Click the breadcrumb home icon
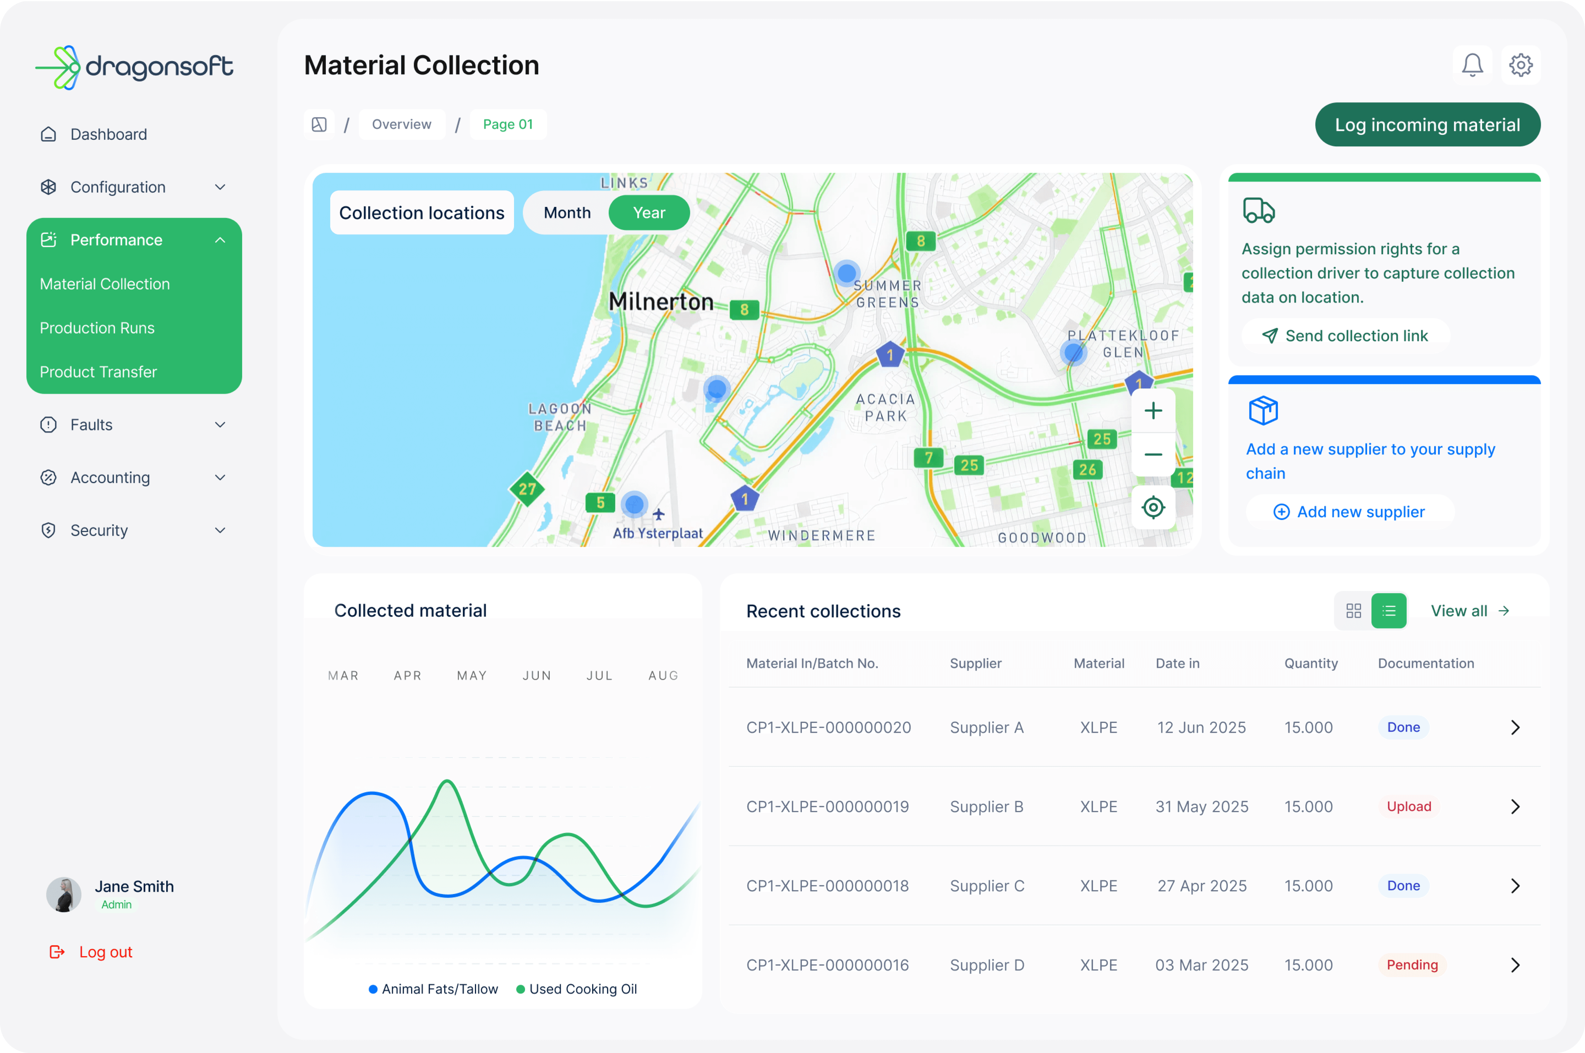 tap(319, 124)
